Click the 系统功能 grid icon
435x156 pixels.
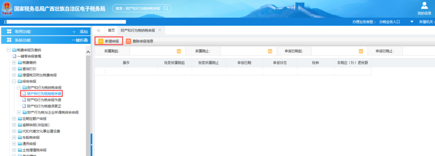point(9,40)
